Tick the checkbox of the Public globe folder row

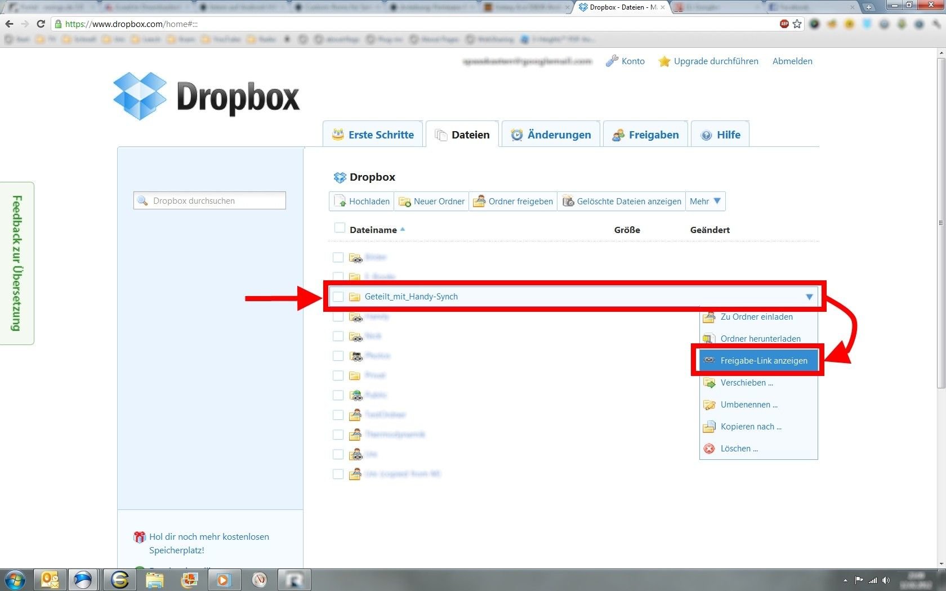pyautogui.click(x=338, y=395)
